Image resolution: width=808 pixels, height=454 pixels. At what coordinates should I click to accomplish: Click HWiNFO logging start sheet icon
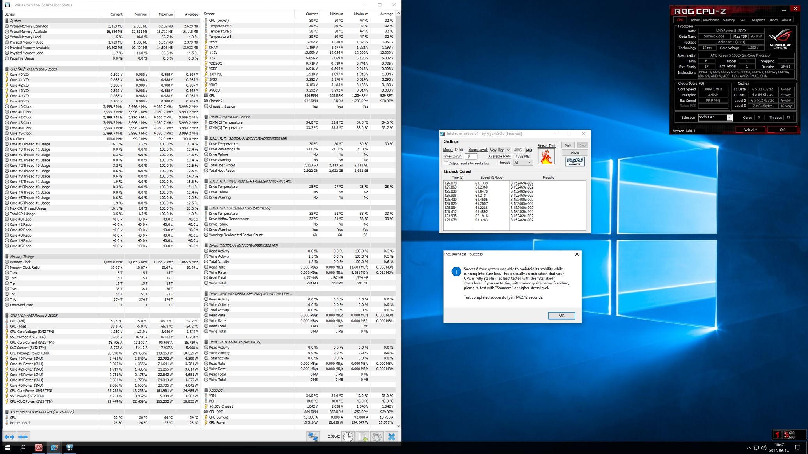coord(363,437)
